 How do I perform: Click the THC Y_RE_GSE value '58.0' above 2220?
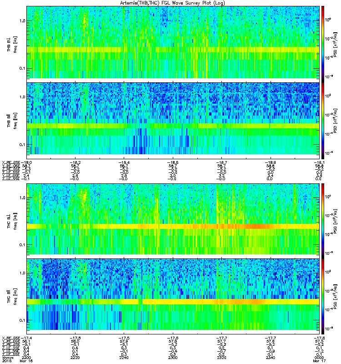(75, 341)
